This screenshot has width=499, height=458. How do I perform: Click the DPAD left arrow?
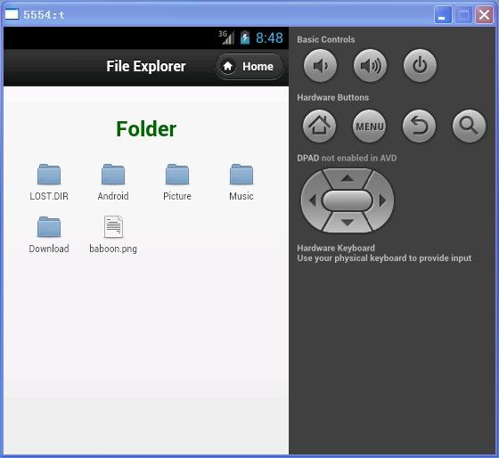(312, 200)
